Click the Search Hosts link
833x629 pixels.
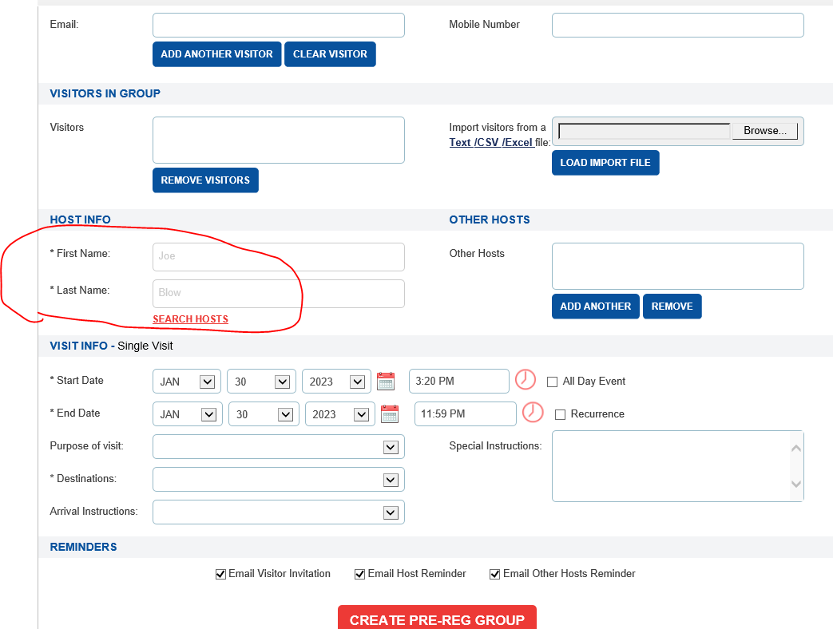click(x=190, y=319)
